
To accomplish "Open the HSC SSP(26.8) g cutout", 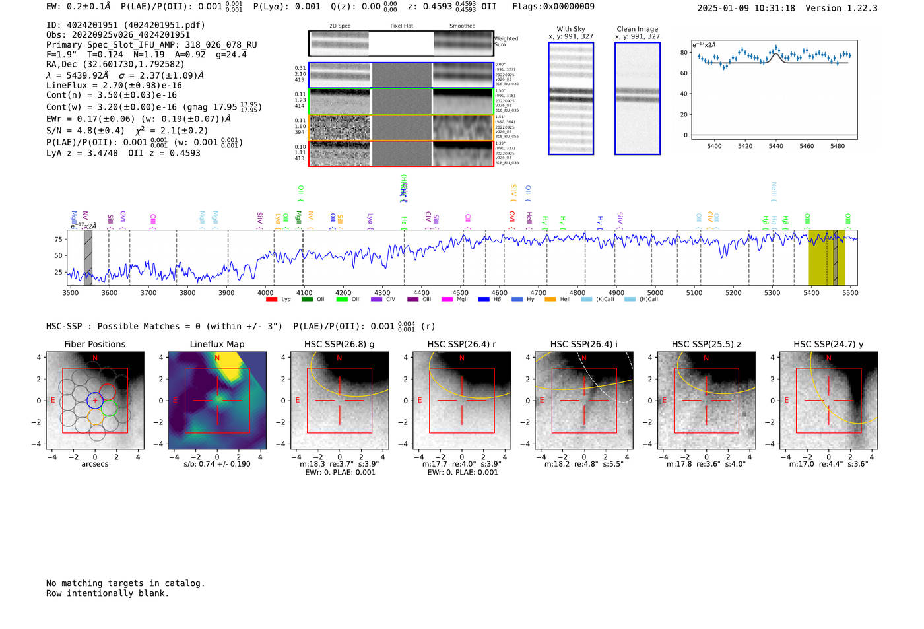I will coord(339,401).
